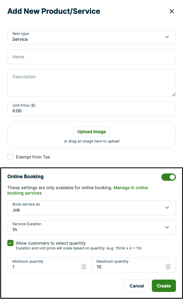Click the green Create button
This screenshot has width=183, height=299.
[164, 286]
